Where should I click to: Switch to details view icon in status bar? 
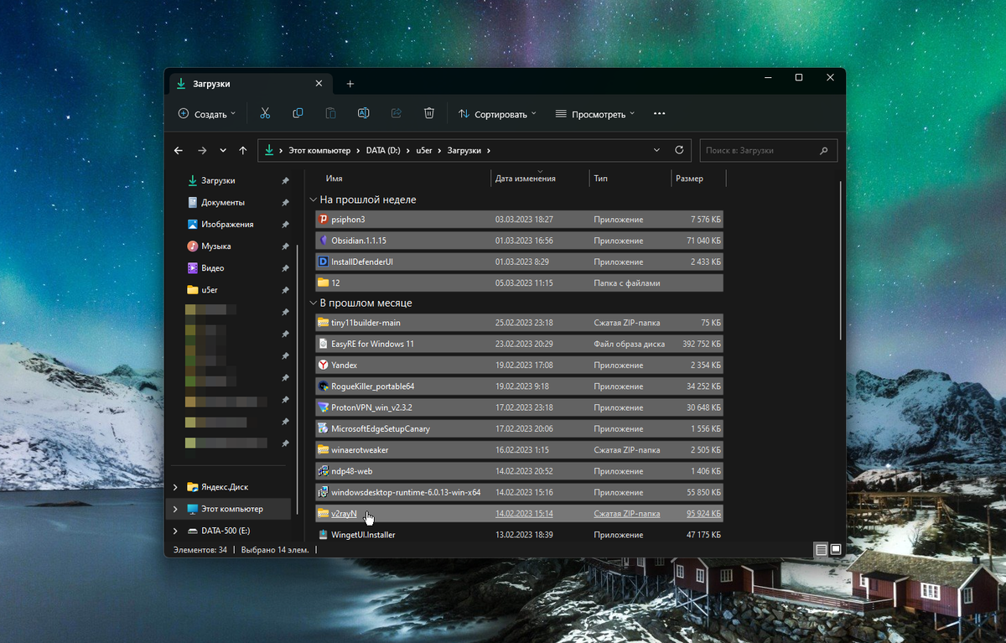coord(821,549)
